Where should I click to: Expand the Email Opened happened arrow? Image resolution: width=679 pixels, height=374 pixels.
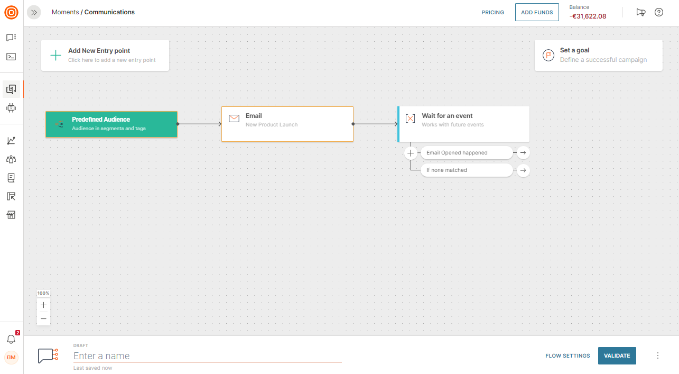[x=523, y=153]
